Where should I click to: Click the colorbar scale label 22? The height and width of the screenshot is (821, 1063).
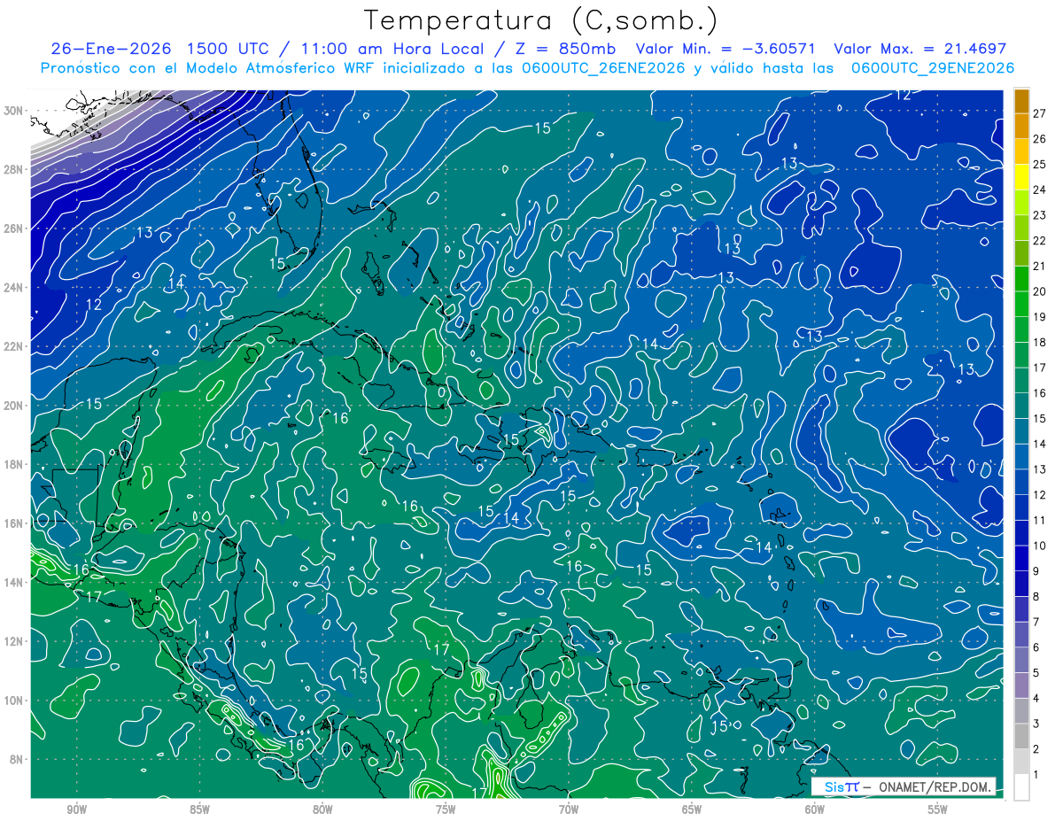(1039, 241)
